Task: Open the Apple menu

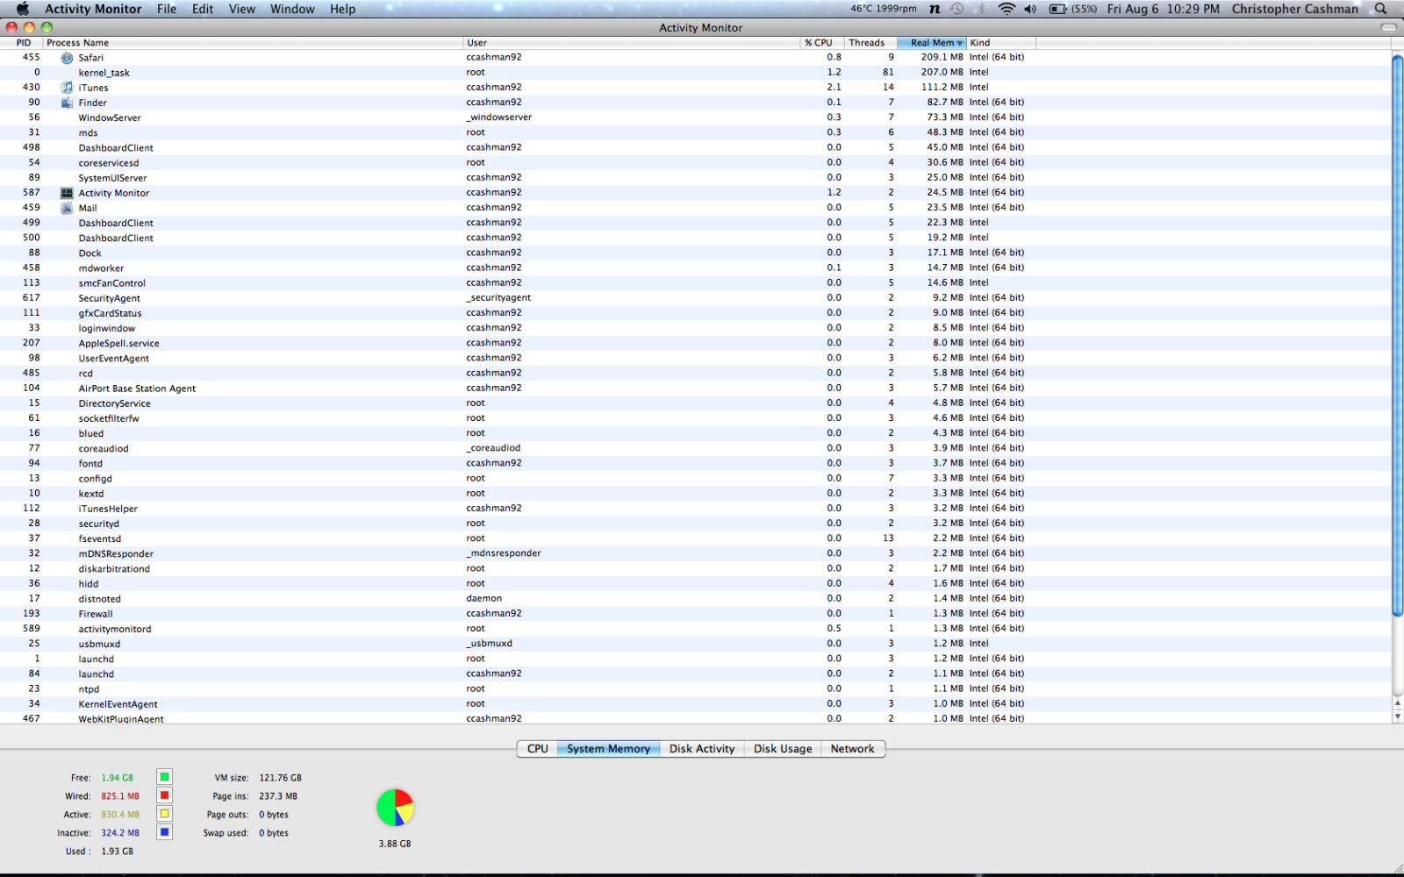Action: pos(23,9)
